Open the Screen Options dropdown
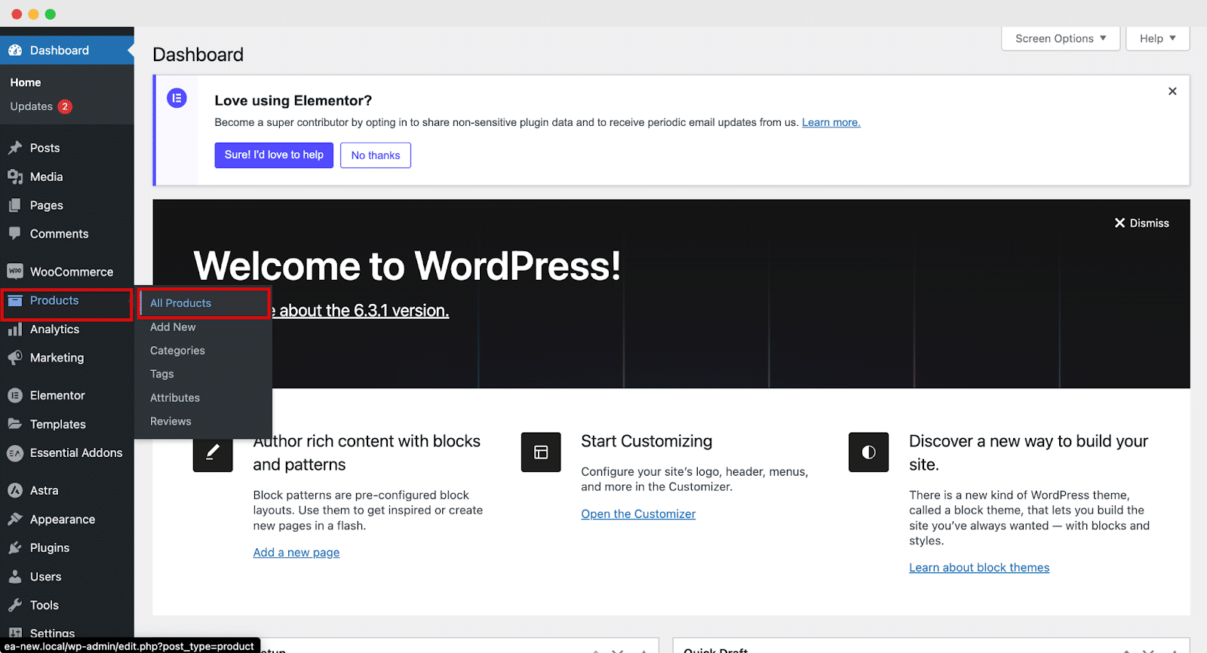1207x653 pixels. (1061, 38)
